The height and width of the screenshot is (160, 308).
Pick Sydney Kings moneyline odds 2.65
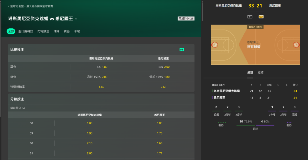[x=163, y=87]
